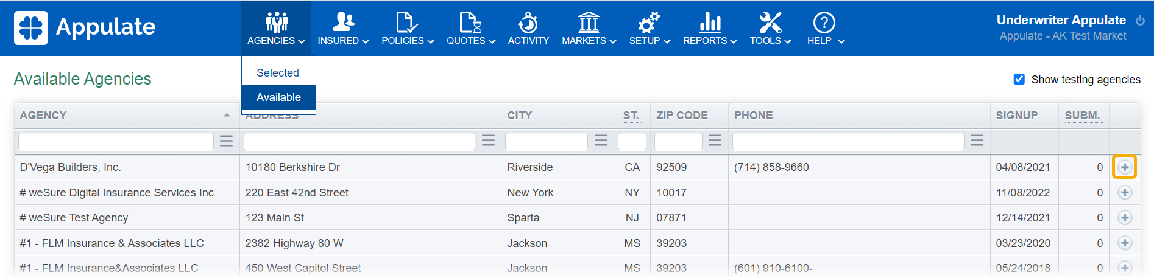1154x278 pixels.
Task: Sort table by Signup column header
Action: click(1016, 116)
